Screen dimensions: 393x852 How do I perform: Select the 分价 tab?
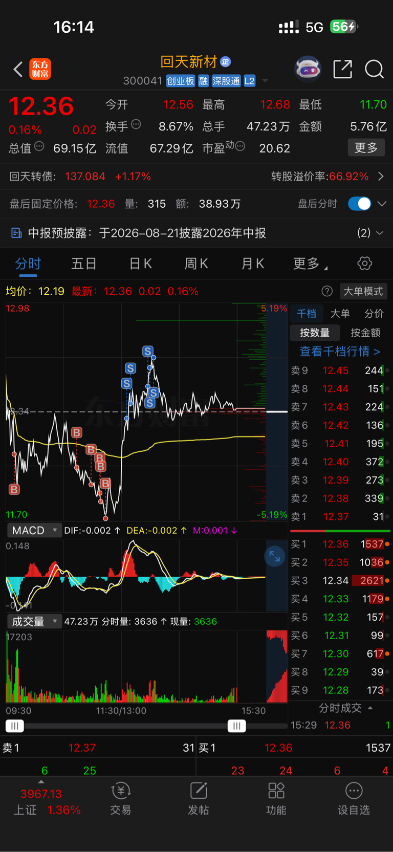click(x=374, y=313)
